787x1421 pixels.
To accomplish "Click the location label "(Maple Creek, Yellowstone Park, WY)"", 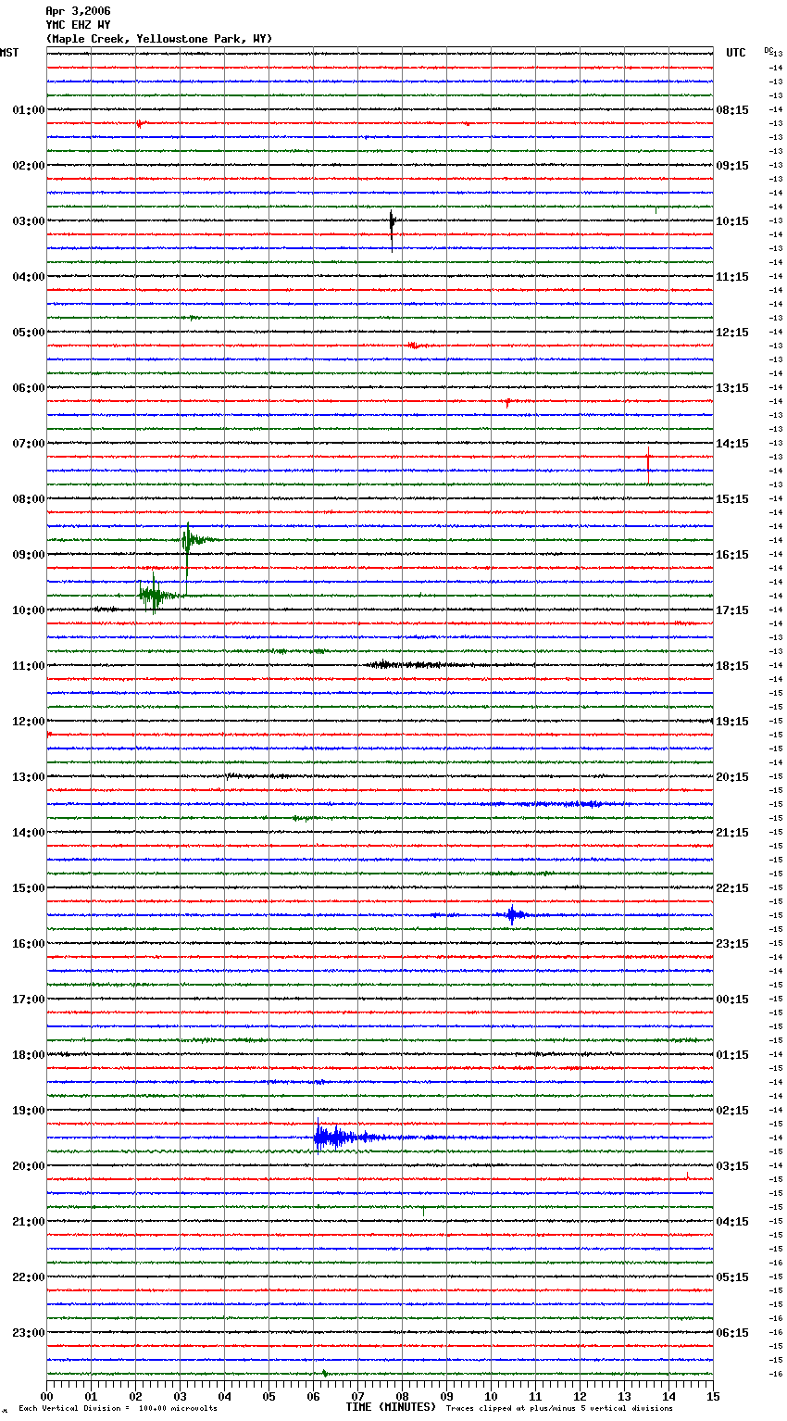I will 159,39.
